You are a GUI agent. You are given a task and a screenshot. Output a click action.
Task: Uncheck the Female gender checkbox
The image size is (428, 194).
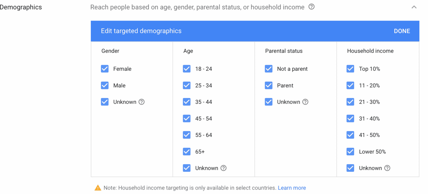pyautogui.click(x=105, y=69)
